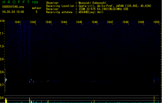Screen dimensions: 162x103
Task: Click antenna text A504HB(yagi 4el)
Action: [x=91, y=12]
